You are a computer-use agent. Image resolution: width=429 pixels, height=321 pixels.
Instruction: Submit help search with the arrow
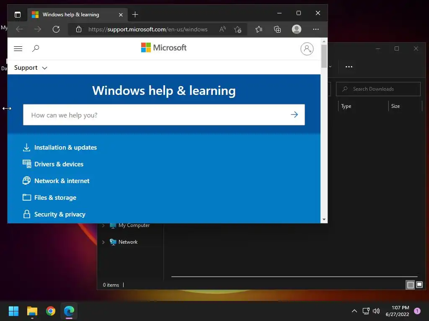[295, 115]
